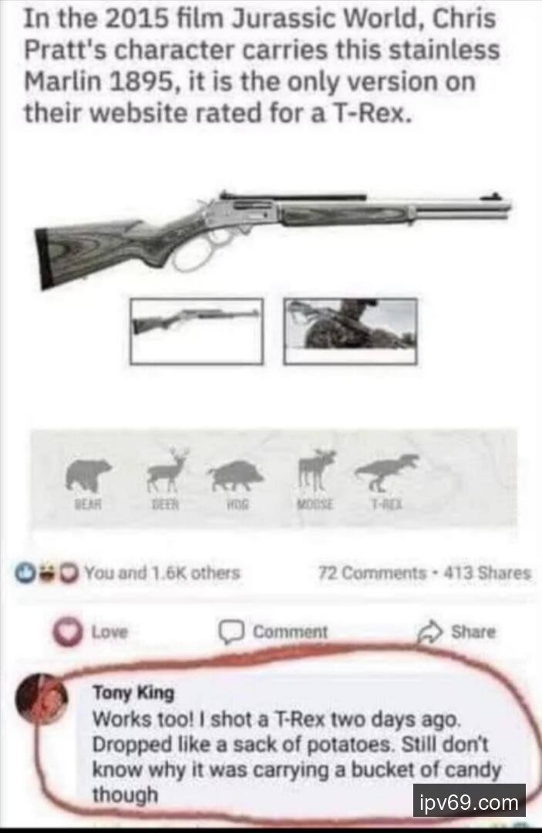Click the T-Rex silhouette icon
This screenshot has width=542, height=833.
386,472
